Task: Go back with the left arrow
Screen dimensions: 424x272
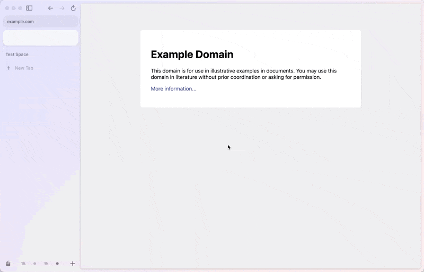Action: [50, 8]
